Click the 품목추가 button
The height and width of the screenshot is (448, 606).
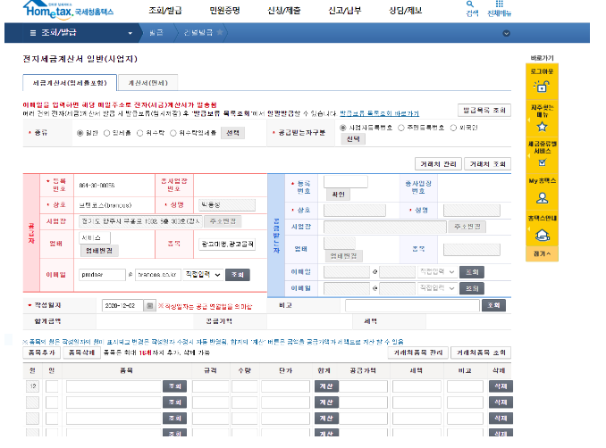[42, 353]
